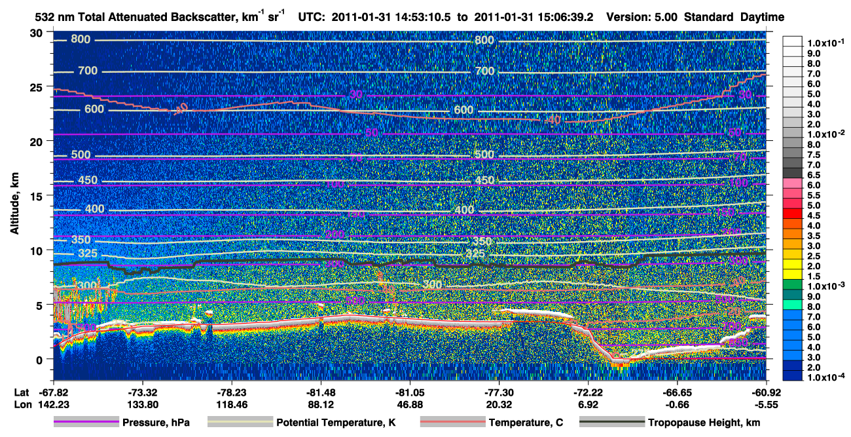This screenshot has height=437, width=851.
Task: Click the 'Lon' row label
Action: 22,404
